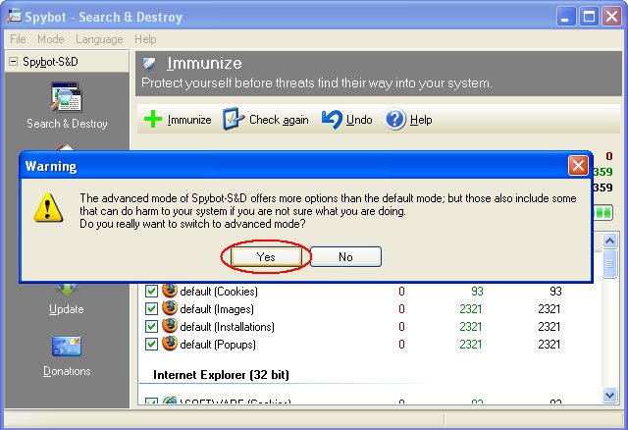This screenshot has width=628, height=430.
Task: Click the Spybot application icon in title bar
Action: point(14,16)
